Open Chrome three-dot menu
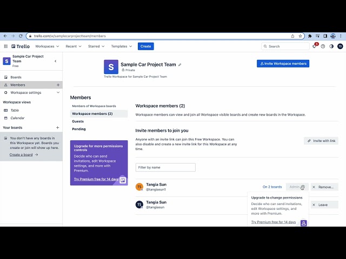Image resolution: width=346 pixels, height=259 pixels. pos(341,36)
